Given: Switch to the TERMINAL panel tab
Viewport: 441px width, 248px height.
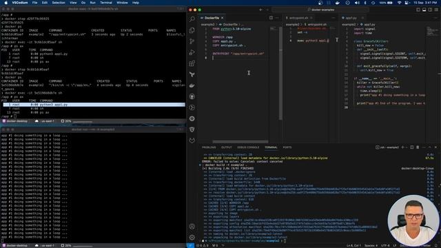Looking at the screenshot, I should 271,147.
